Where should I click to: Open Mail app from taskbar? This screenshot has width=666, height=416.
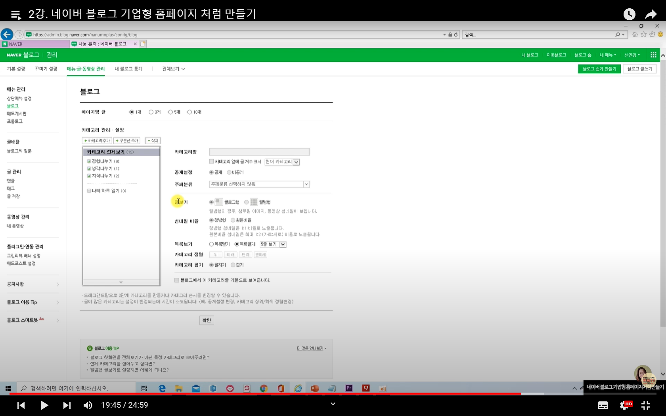tap(196, 388)
